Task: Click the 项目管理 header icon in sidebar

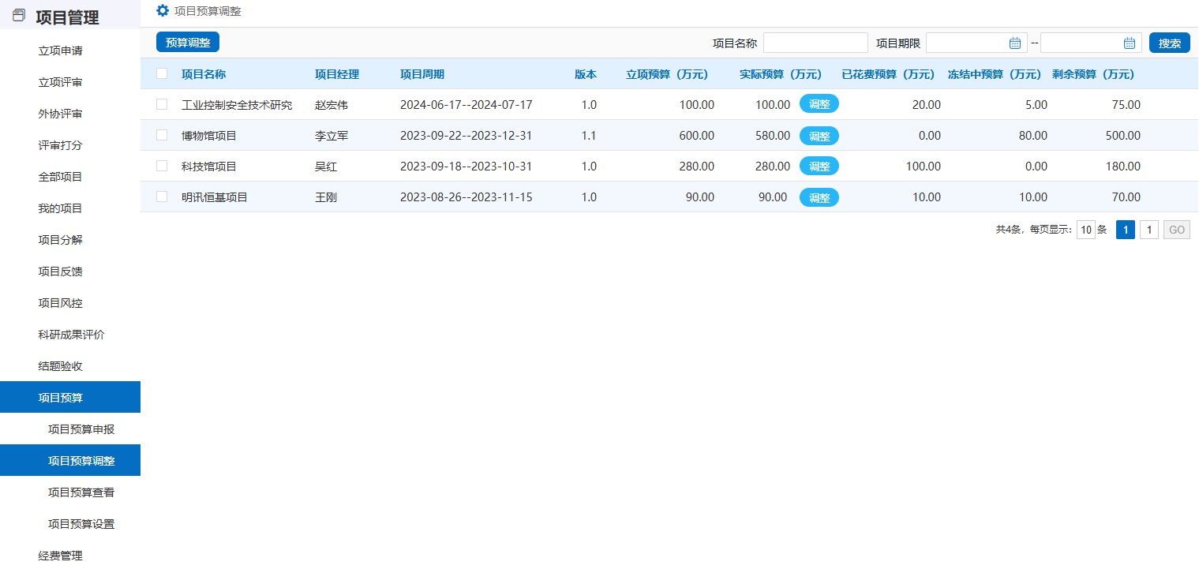Action: (19, 16)
